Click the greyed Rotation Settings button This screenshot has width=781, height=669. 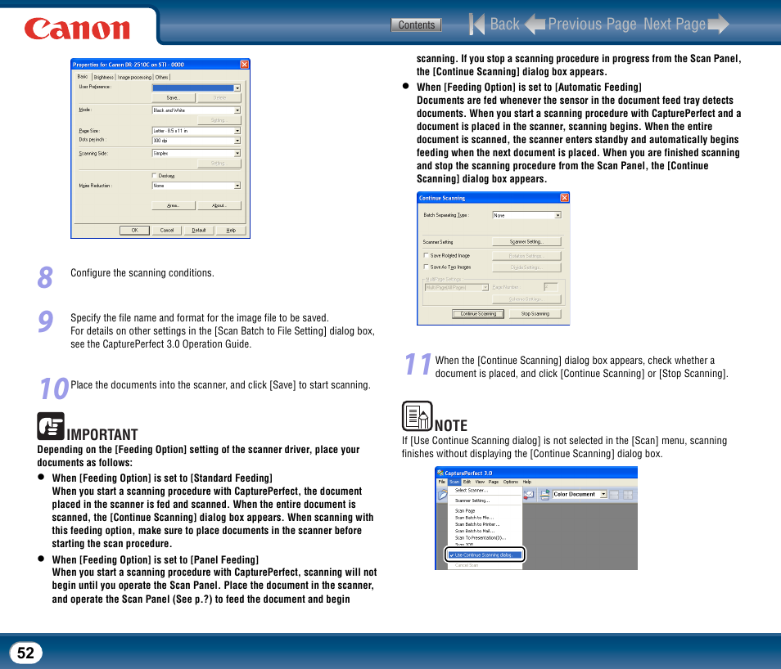[526, 255]
